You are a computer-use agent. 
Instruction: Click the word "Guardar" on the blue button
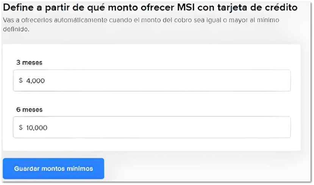27,169
